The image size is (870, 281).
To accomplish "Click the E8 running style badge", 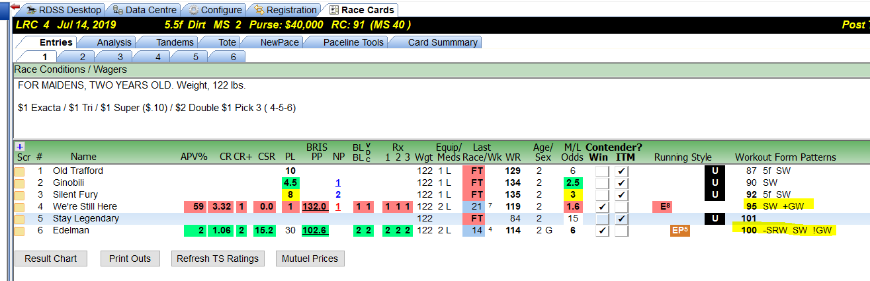I will [x=662, y=207].
